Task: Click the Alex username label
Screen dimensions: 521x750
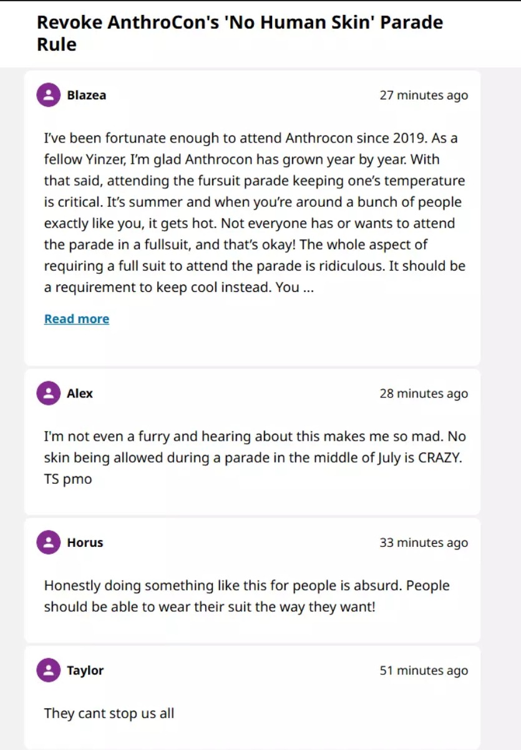Action: [80, 393]
